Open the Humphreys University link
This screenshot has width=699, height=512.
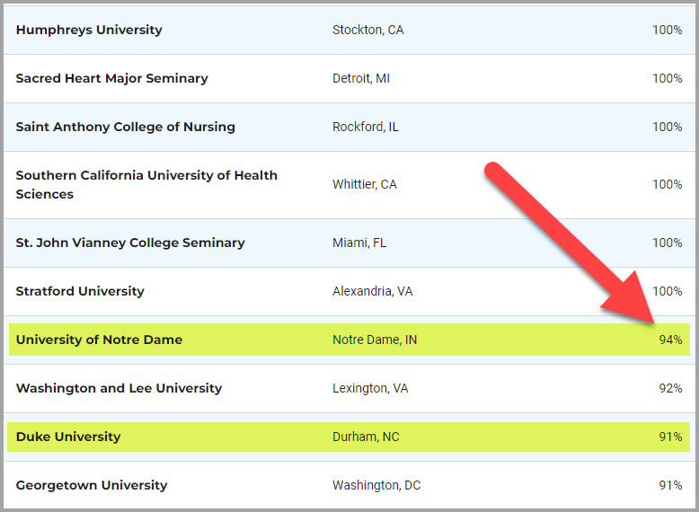point(89,30)
